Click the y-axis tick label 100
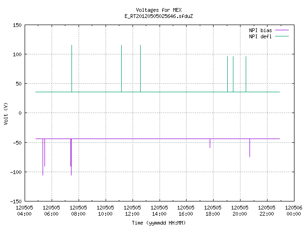 pos(17,54)
